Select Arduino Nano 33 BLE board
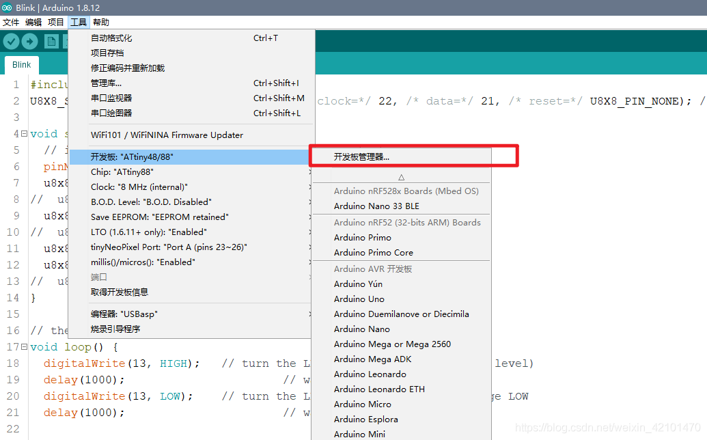 pos(401,206)
